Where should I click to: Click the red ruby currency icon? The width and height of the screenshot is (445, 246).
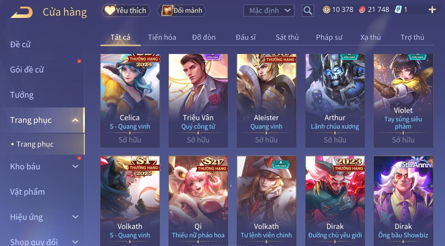click(x=362, y=10)
